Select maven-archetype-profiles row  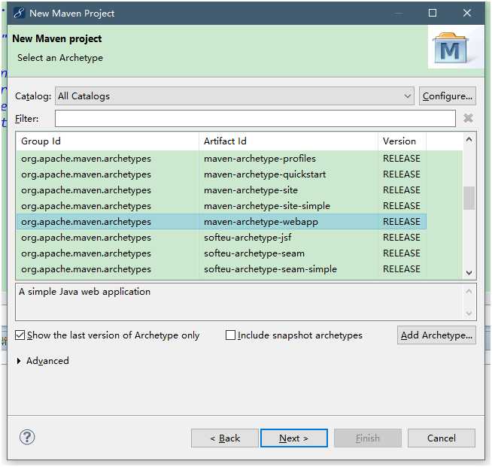click(x=221, y=159)
